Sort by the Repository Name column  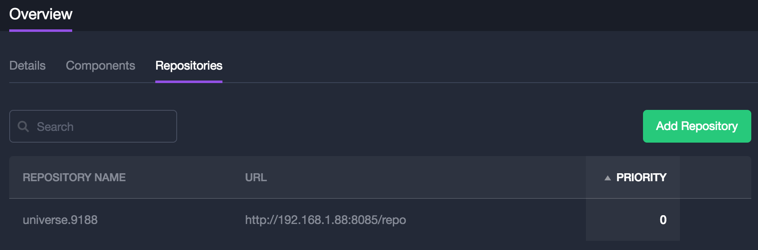(x=74, y=177)
